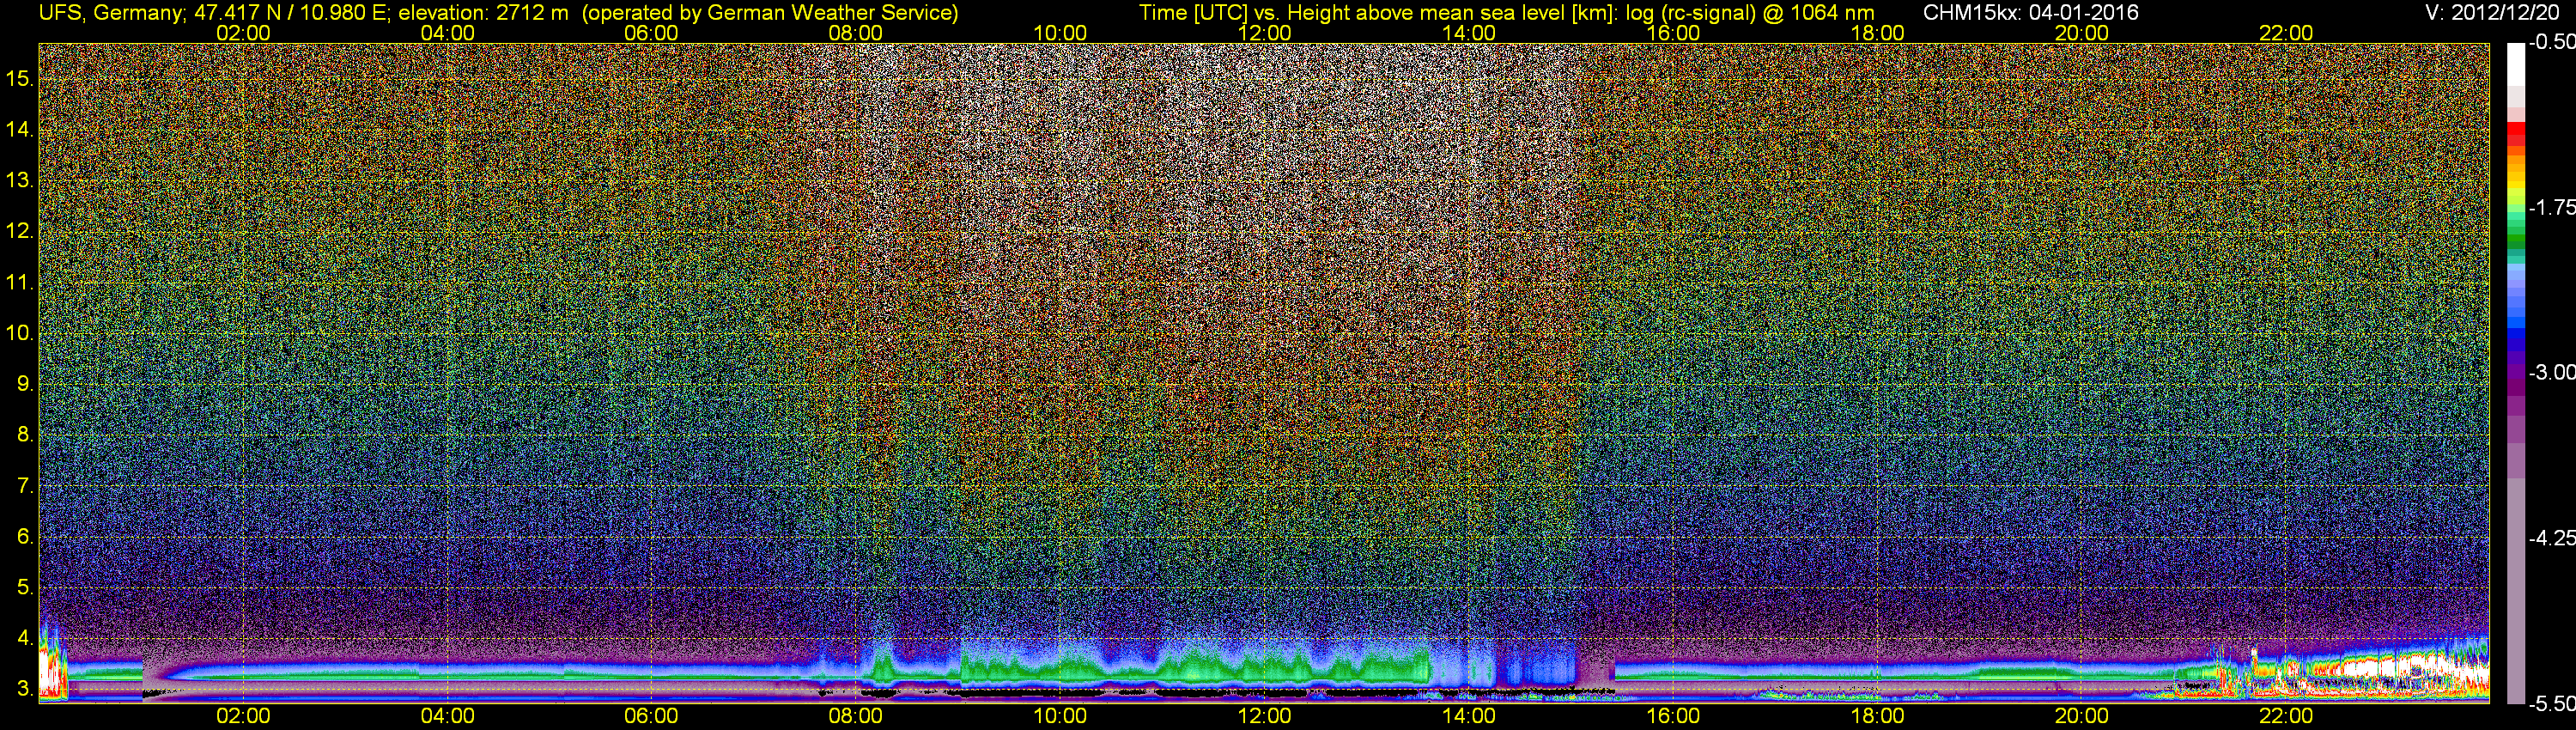
Task: Click the 08:00 label on top time axis
Action: point(855,32)
